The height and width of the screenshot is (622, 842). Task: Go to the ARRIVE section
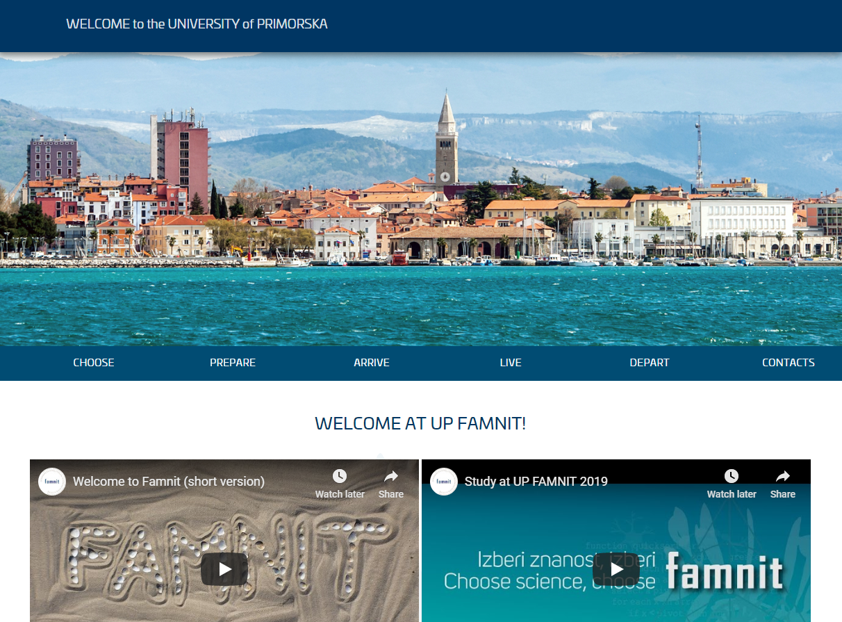tap(372, 363)
